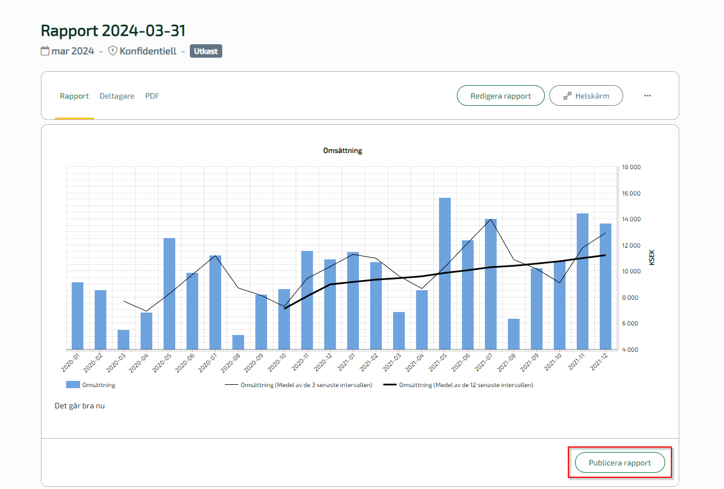This screenshot has width=724, height=489.
Task: Toggle the Omsättning bar series legend label
Action: (99, 385)
